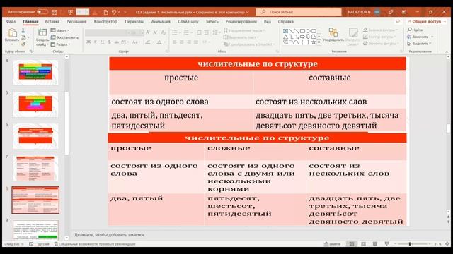Viewport: 453px width, 254px height.
Task: Switch to the Переходы tab
Action: [x=134, y=22]
